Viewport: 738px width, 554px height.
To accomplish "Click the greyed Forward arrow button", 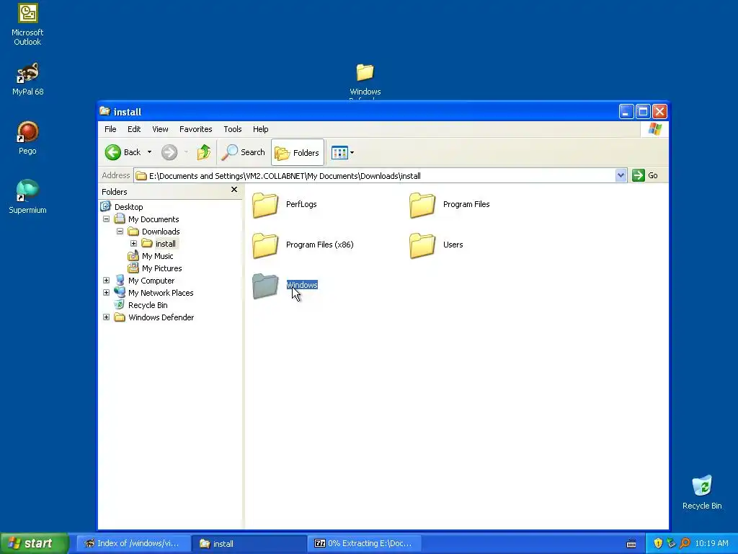I will click(x=169, y=152).
